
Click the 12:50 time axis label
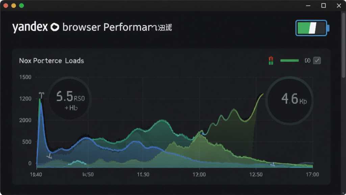(x=256, y=174)
